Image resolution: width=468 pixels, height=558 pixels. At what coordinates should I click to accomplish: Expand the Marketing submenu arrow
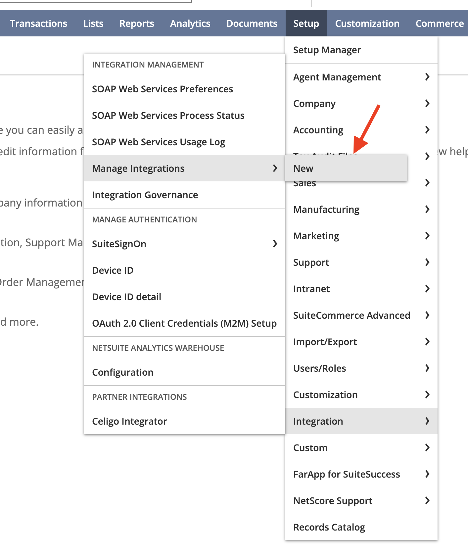(x=427, y=236)
